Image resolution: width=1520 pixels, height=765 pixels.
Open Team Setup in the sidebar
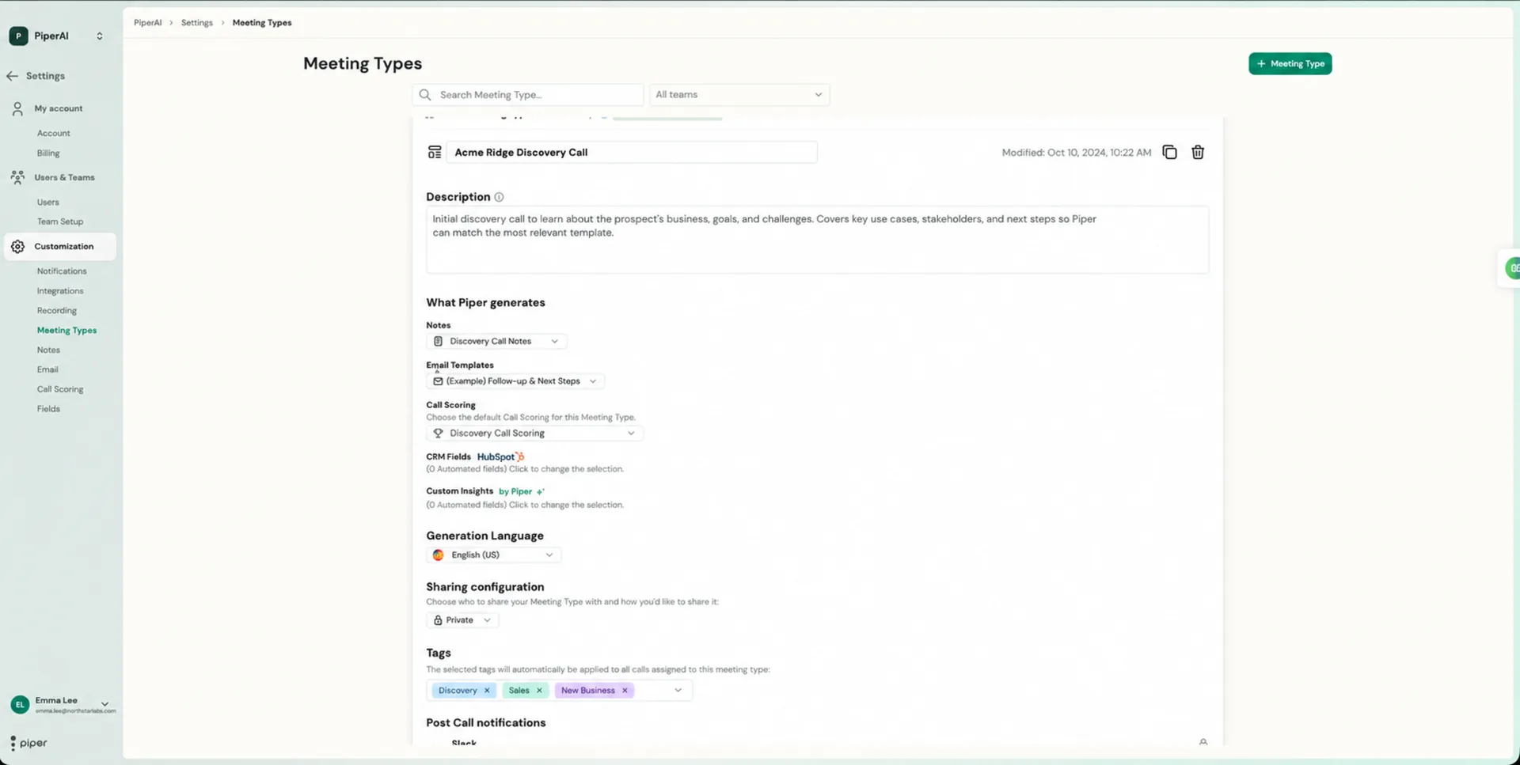(x=60, y=222)
